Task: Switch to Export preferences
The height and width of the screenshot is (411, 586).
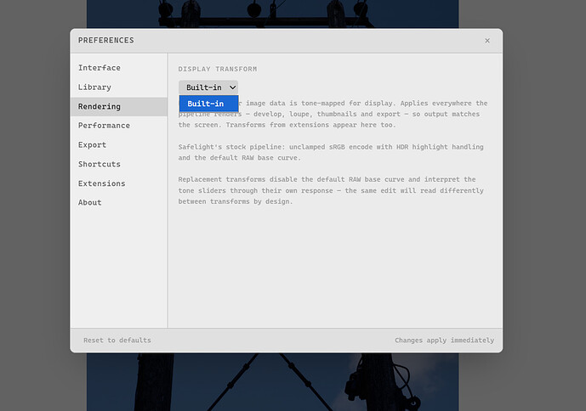Action: click(119, 145)
